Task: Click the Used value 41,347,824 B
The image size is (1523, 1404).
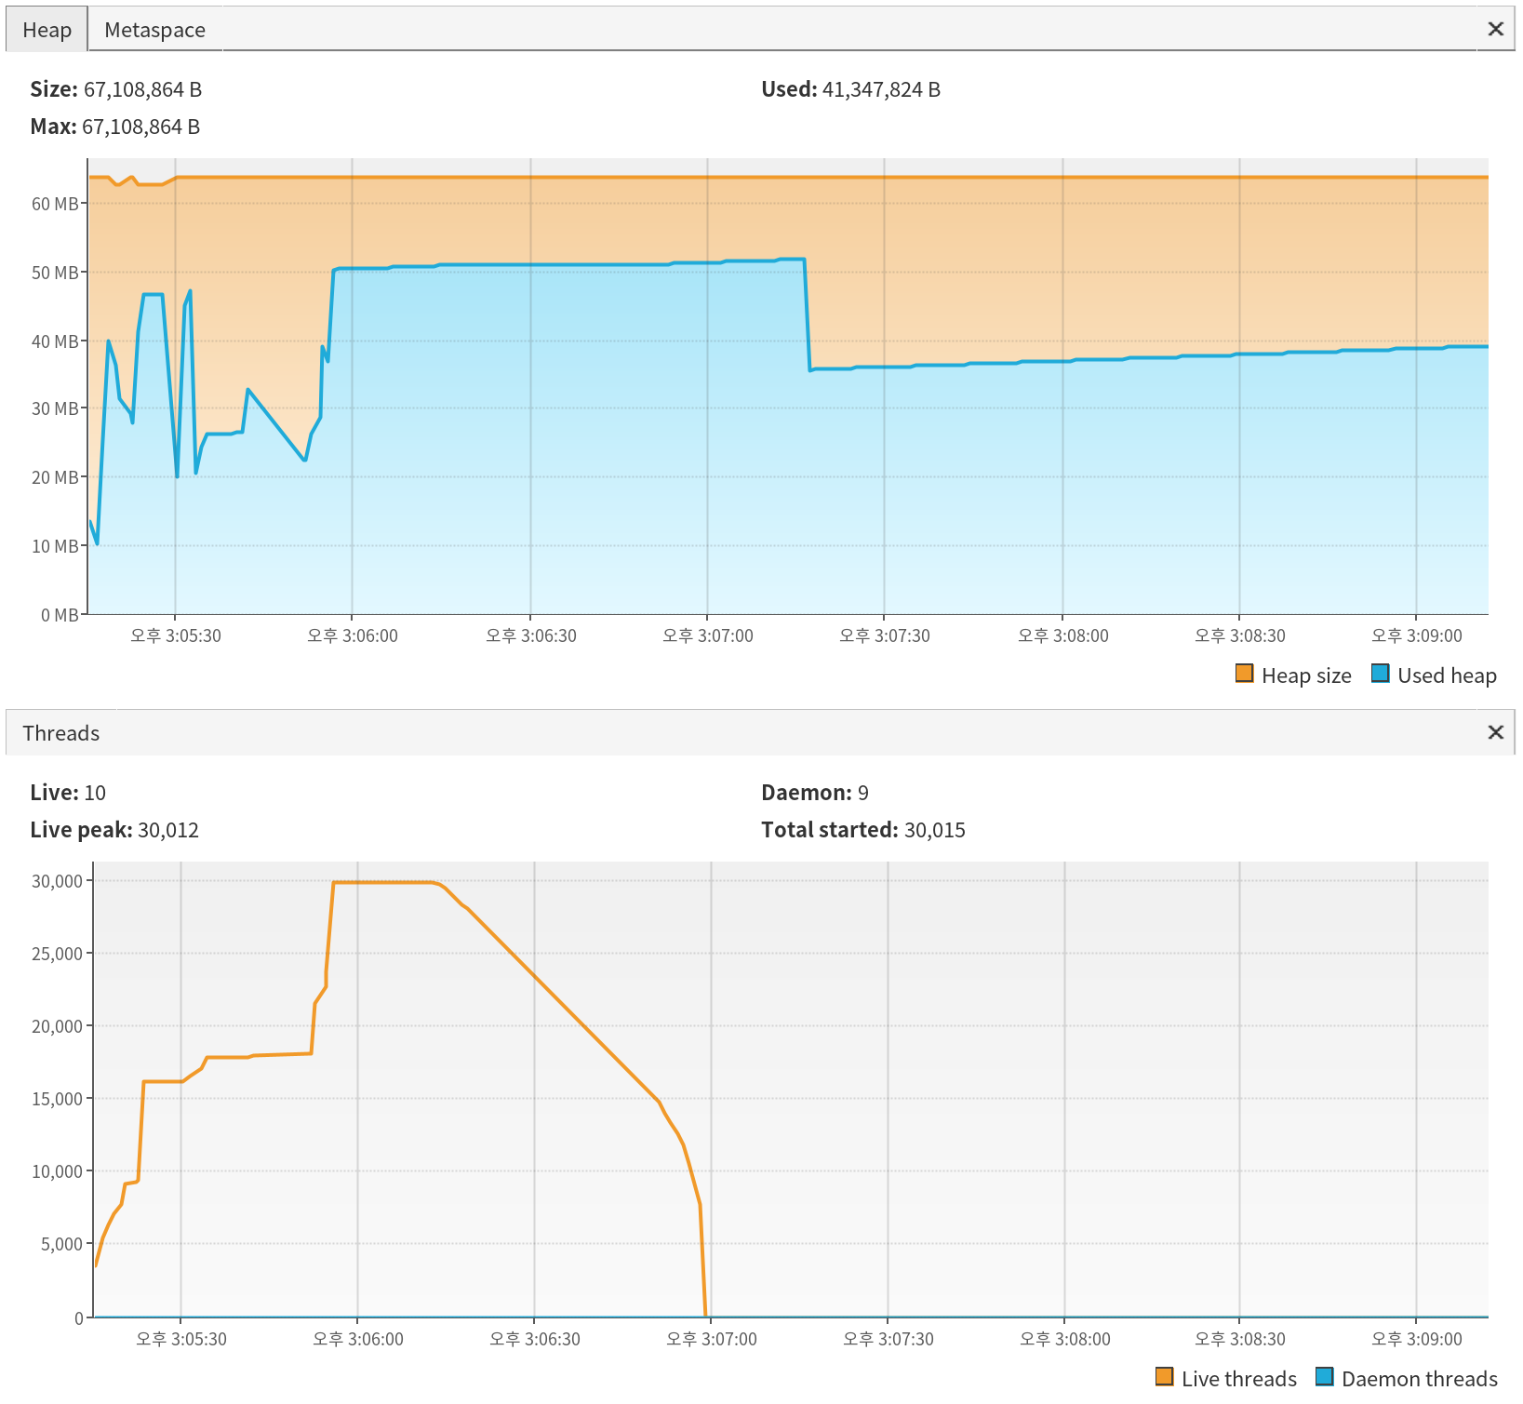Action: click(881, 89)
